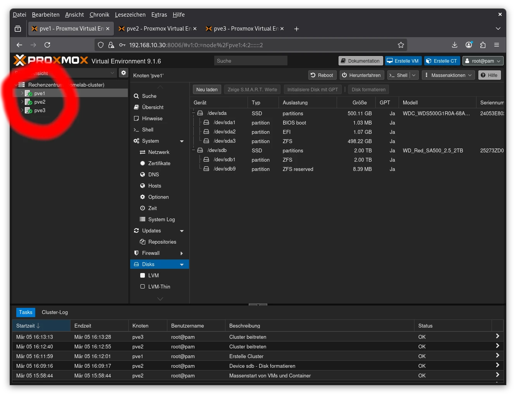The width and height of the screenshot is (516, 396).
Task: Collapse the /dev/sda disk tree row
Action: coord(194,113)
